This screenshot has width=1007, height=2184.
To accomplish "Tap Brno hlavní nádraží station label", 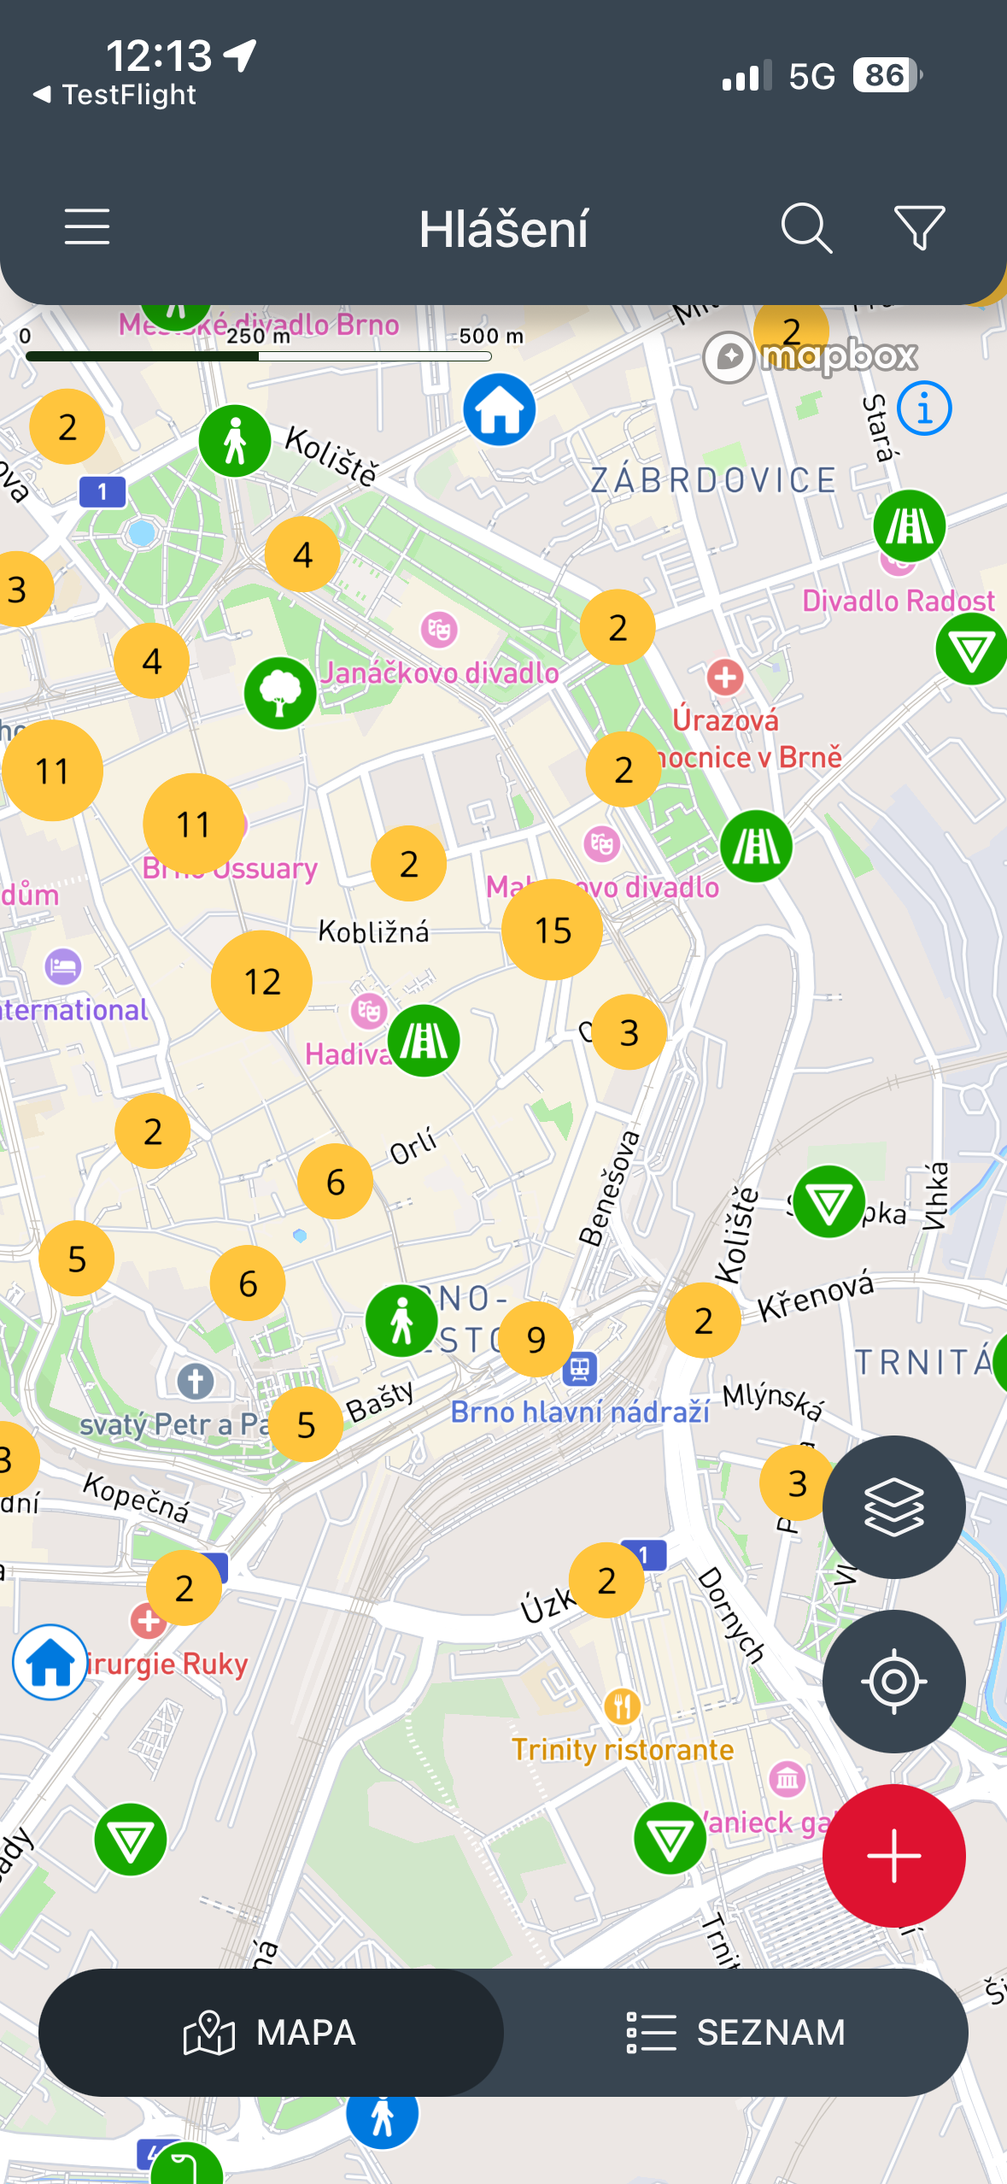I will [580, 1412].
